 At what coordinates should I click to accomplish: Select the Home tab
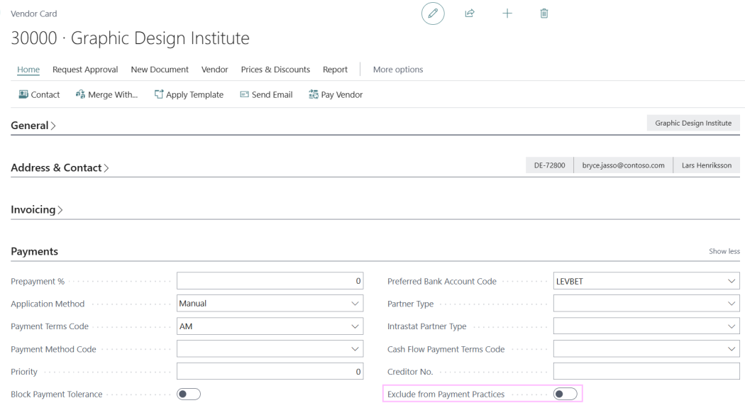[28, 70]
